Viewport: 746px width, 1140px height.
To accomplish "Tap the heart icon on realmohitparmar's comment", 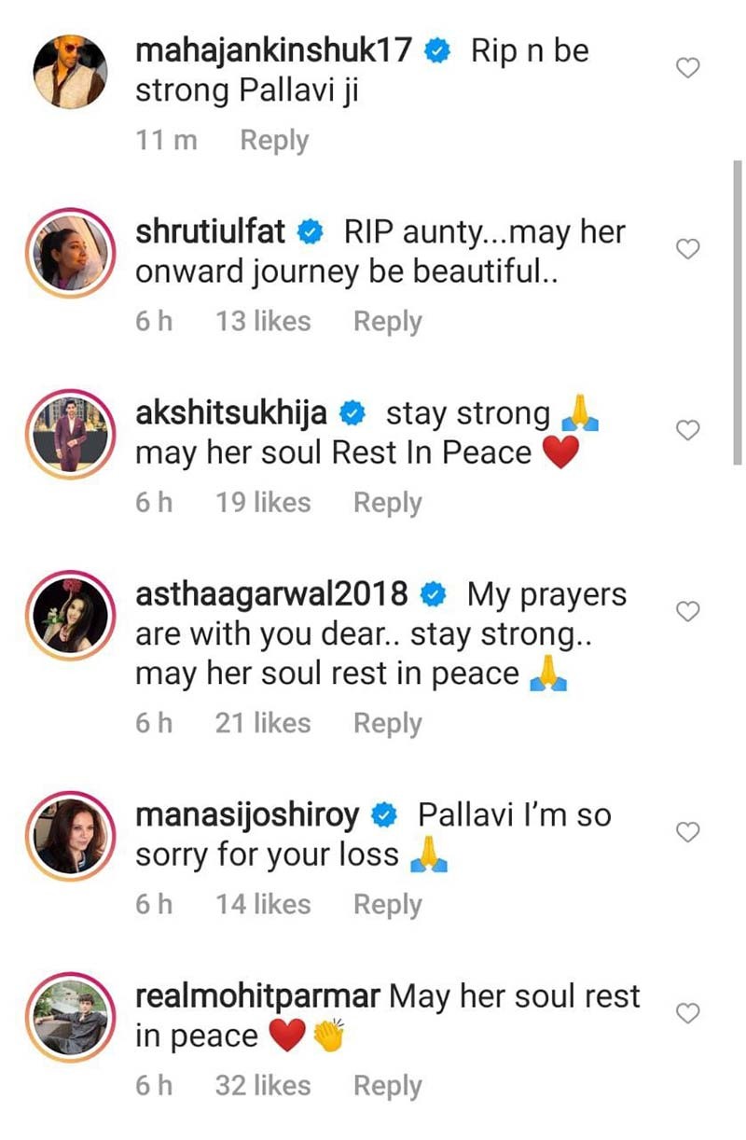I will (x=687, y=1013).
